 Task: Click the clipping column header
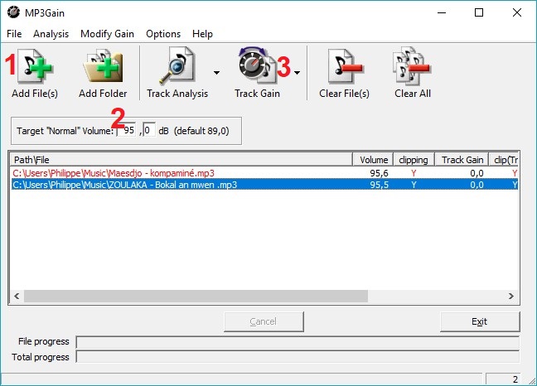click(x=414, y=160)
